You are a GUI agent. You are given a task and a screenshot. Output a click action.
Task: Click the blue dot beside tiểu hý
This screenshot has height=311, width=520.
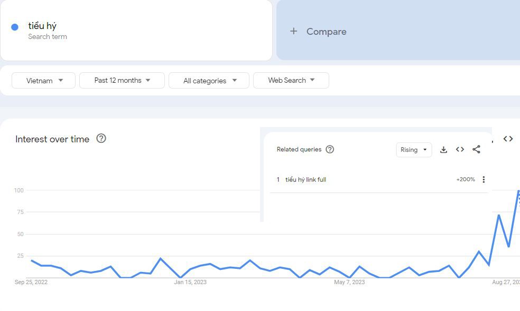15,27
